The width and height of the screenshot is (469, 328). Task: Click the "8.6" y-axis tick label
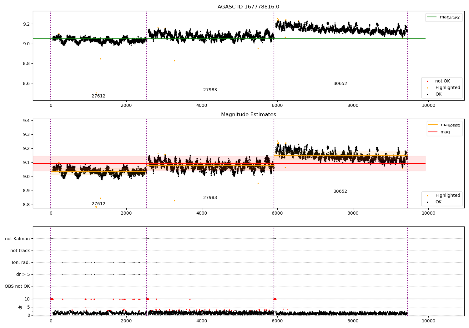pyautogui.click(x=26, y=83)
